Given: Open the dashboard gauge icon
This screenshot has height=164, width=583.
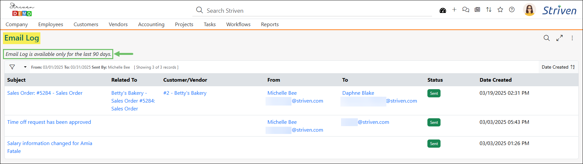Looking at the screenshot, I should click(x=443, y=10).
